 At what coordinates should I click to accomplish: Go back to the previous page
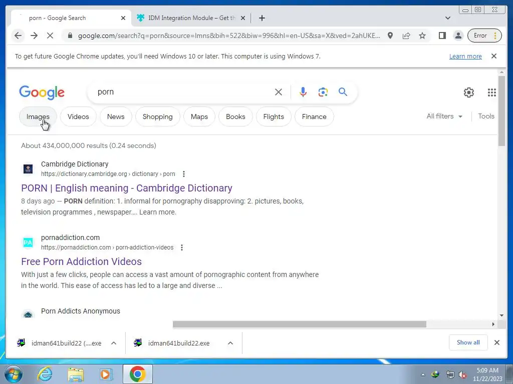[18, 35]
